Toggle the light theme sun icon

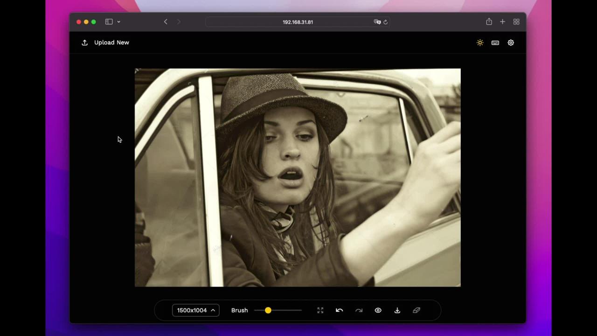pyautogui.click(x=480, y=42)
